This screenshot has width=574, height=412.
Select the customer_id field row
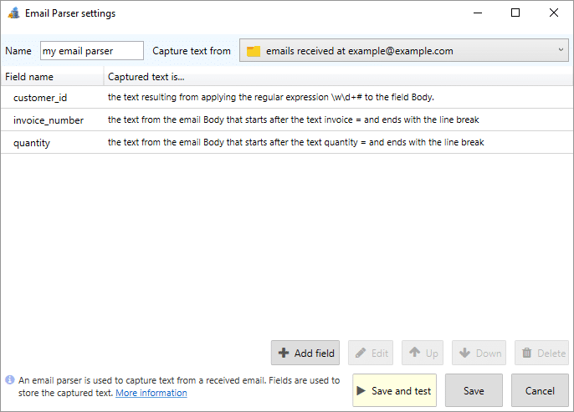287,97
